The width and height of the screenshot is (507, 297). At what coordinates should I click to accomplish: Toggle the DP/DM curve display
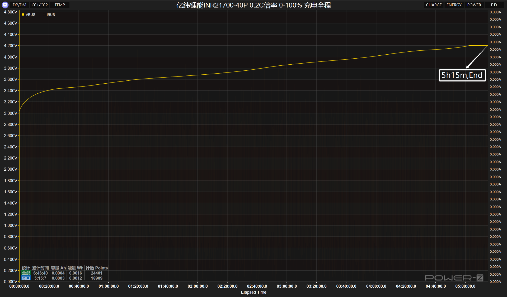pyautogui.click(x=20, y=5)
